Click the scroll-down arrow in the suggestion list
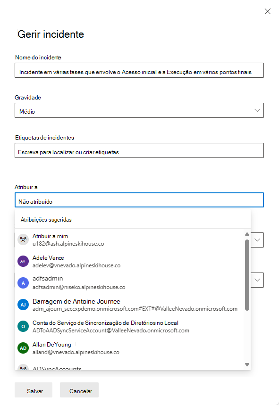Image resolution: width=279 pixels, height=405 pixels. (x=246, y=364)
